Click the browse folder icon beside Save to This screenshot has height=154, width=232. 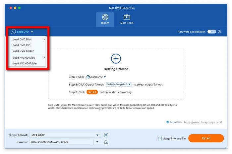[106, 142]
